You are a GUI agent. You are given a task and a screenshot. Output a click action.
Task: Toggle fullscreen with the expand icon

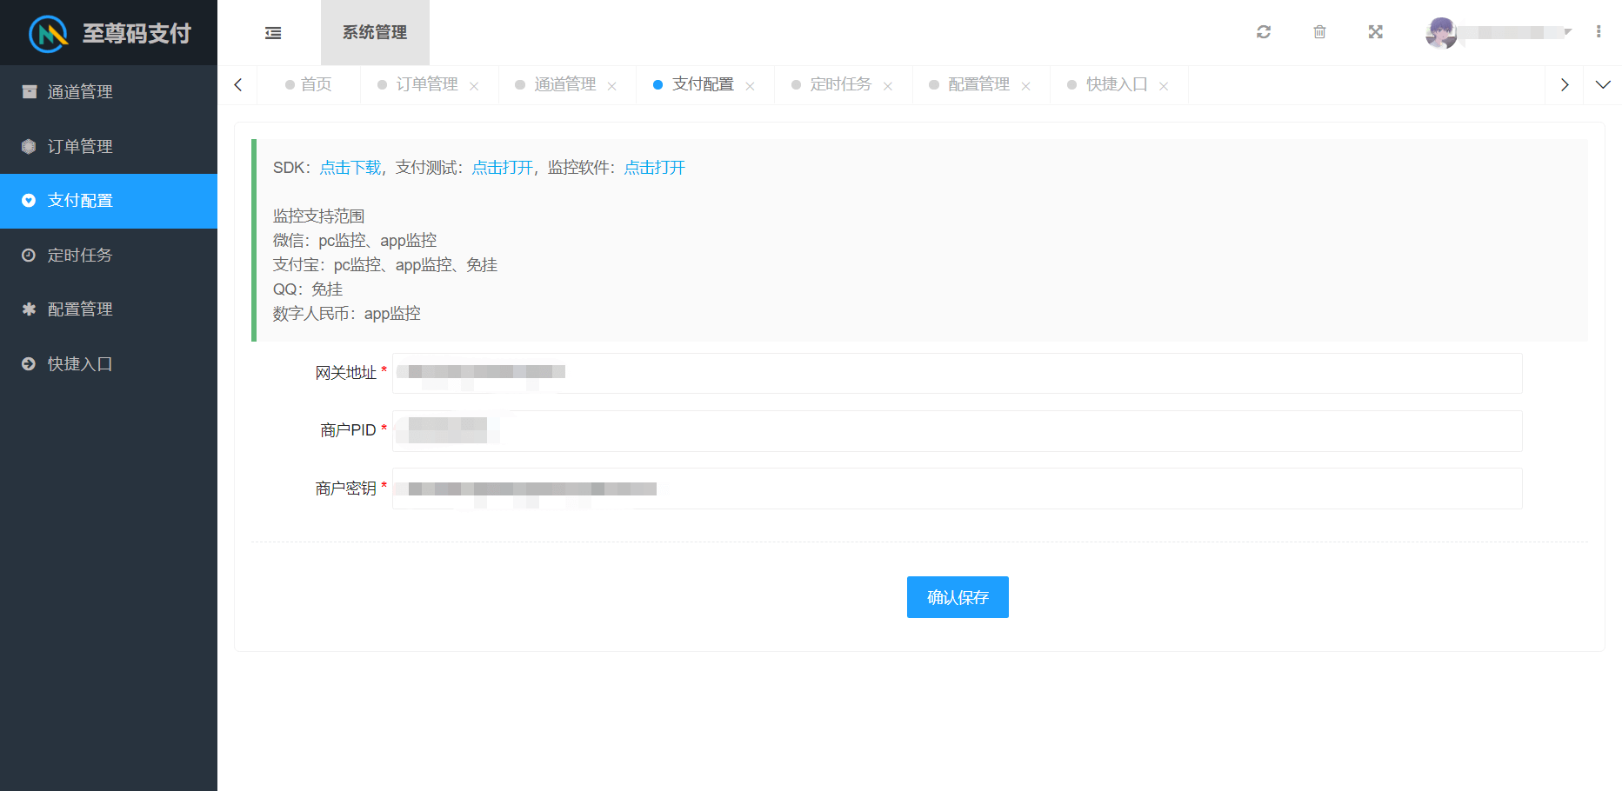point(1375,32)
